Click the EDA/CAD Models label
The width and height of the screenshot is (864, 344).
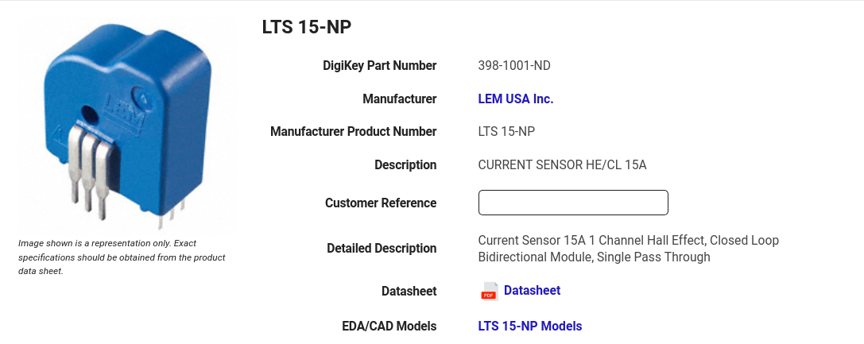pos(389,327)
